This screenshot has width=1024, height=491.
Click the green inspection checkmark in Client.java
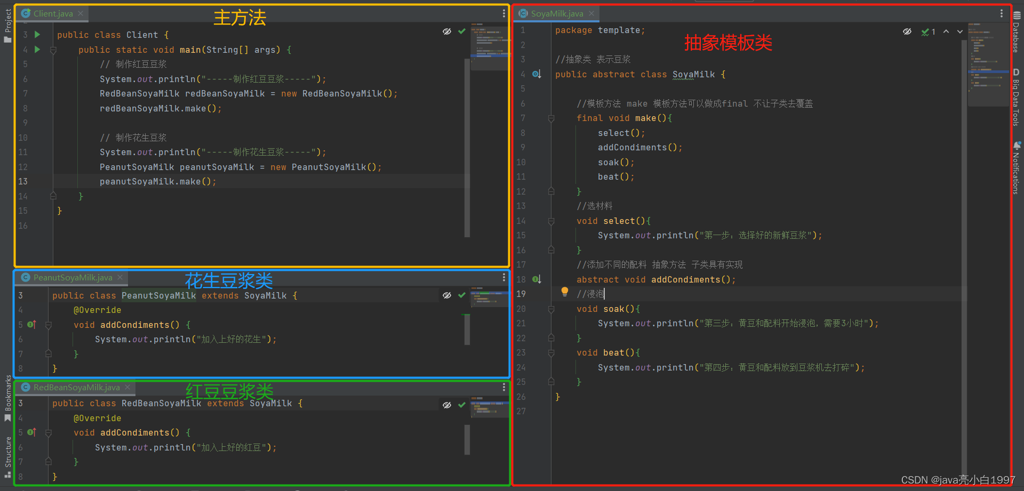click(462, 31)
